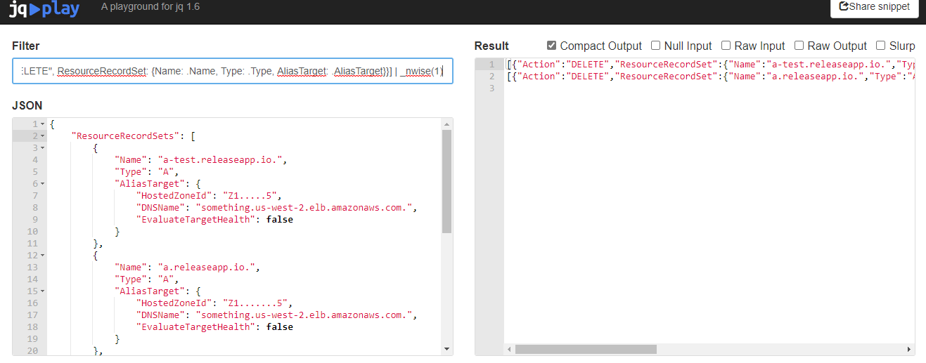Collapse the root object at line 1
This screenshot has width=926, height=363.
[x=43, y=124]
